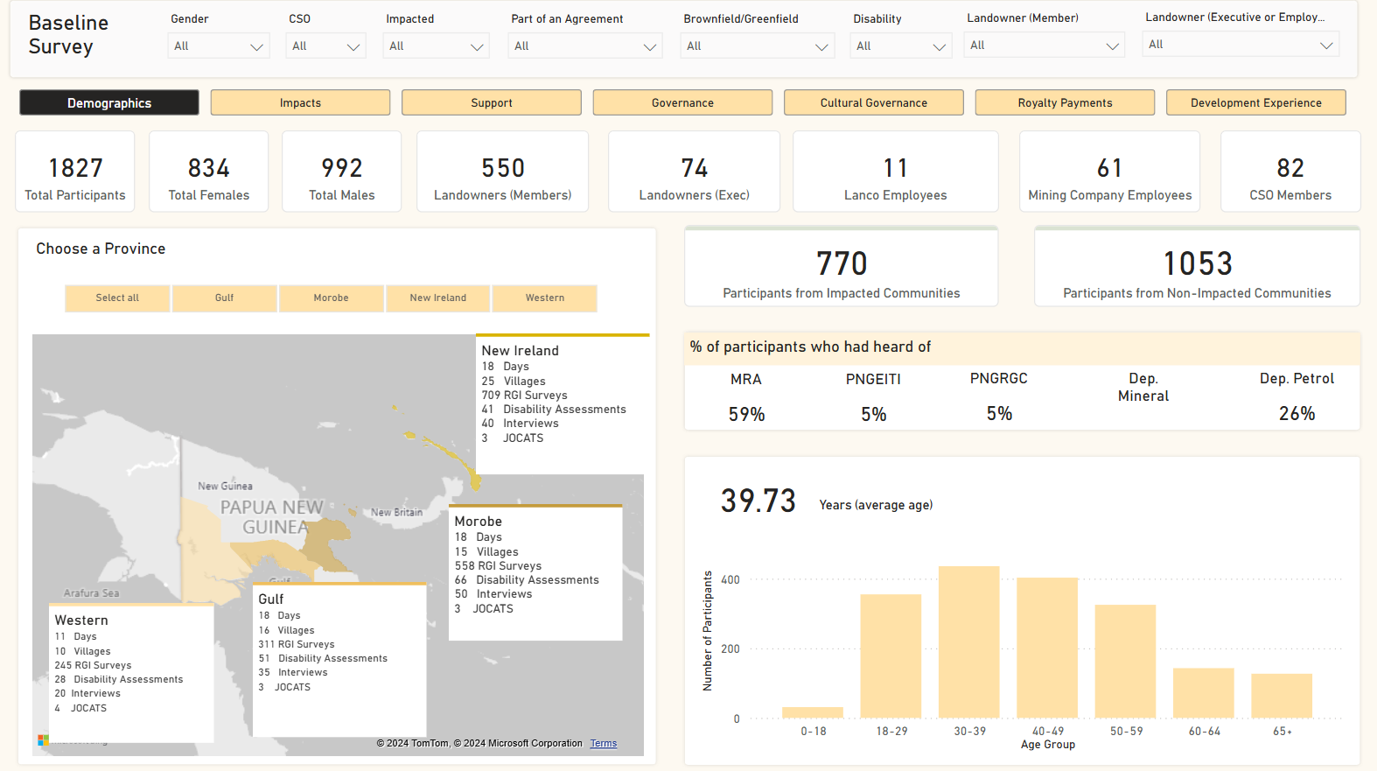Click the MRA 59% value

pos(747,414)
